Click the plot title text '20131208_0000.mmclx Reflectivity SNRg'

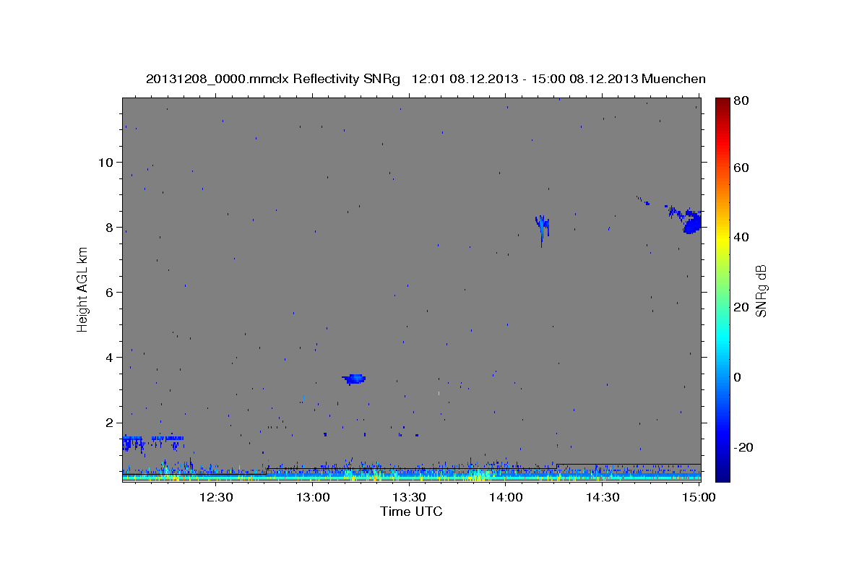point(272,79)
